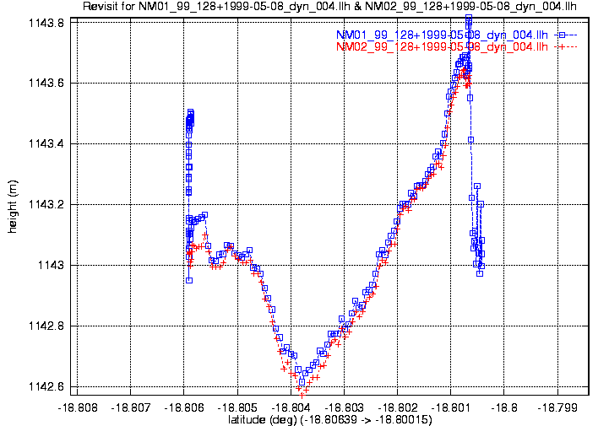This screenshot has width=609, height=426.
Task: Click the topmost blue square at the curve peak
Action: point(469,18)
